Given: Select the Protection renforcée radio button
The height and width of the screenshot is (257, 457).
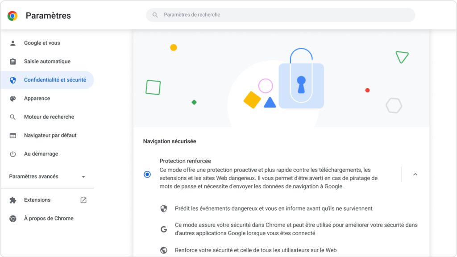Looking at the screenshot, I should (x=147, y=174).
